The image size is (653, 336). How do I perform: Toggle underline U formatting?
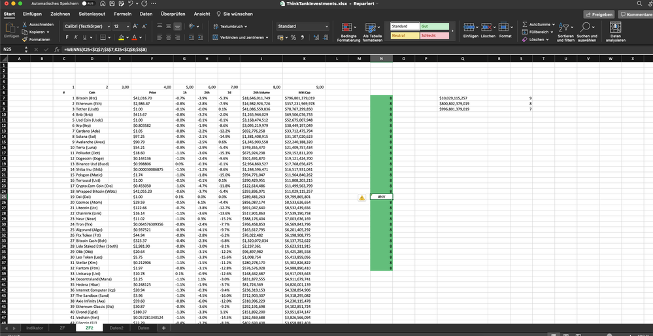coord(85,37)
